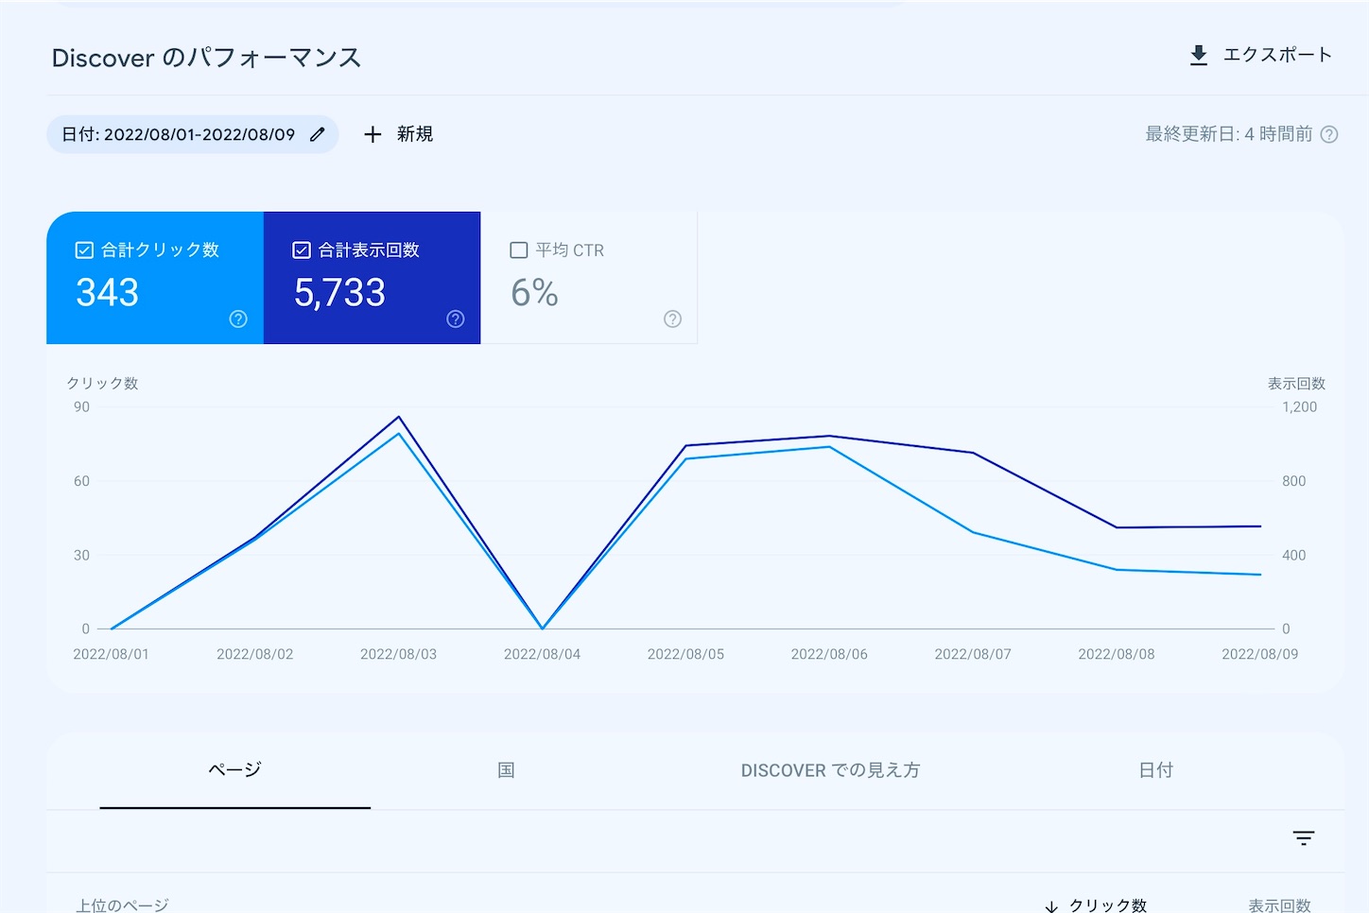The height and width of the screenshot is (913, 1369).
Task: Click the 5,733 impressions value
Action: 339,293
